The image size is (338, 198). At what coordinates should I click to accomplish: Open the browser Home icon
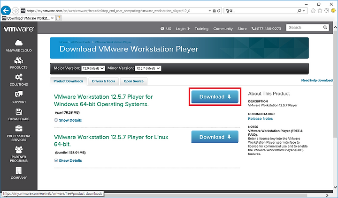(313, 11)
